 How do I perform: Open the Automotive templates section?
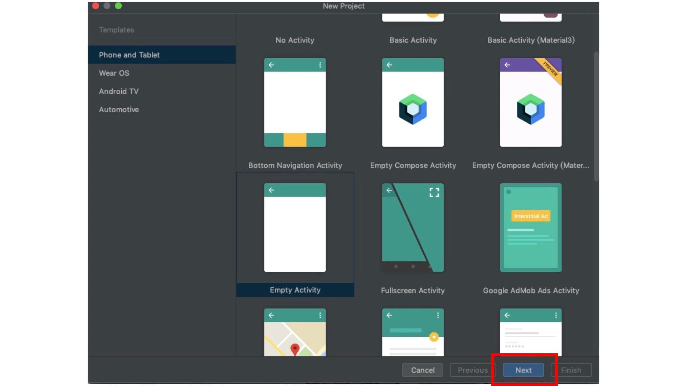tap(119, 109)
